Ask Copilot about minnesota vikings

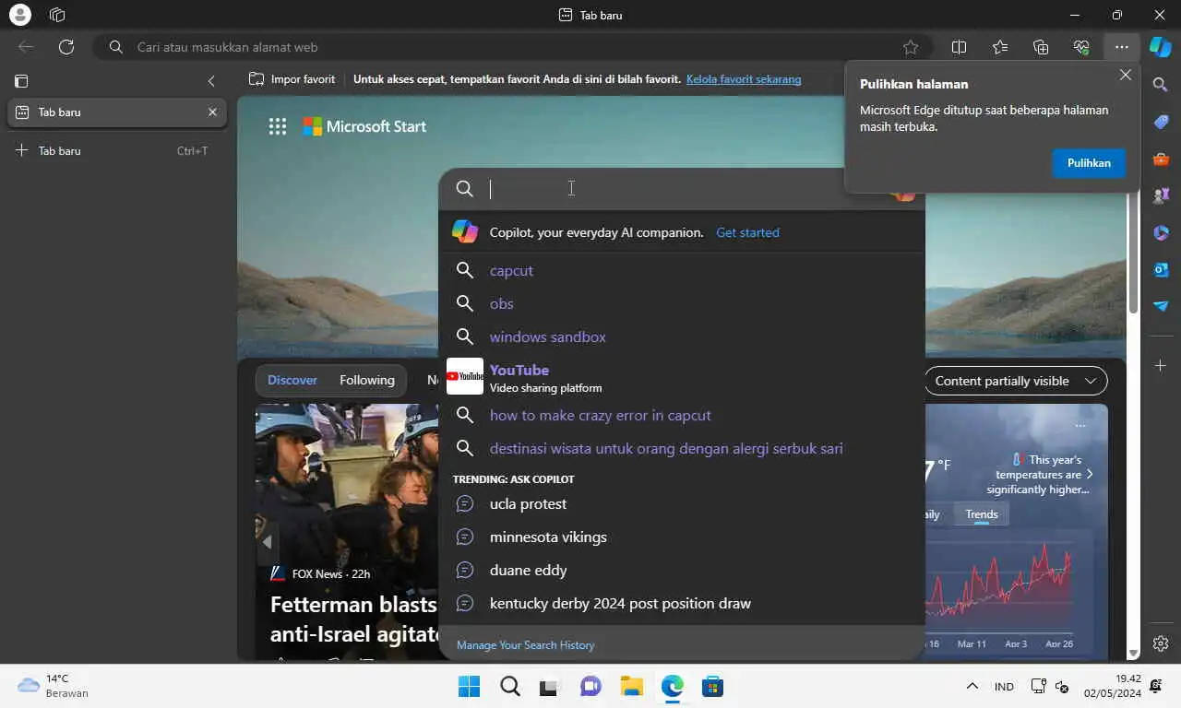681,537
